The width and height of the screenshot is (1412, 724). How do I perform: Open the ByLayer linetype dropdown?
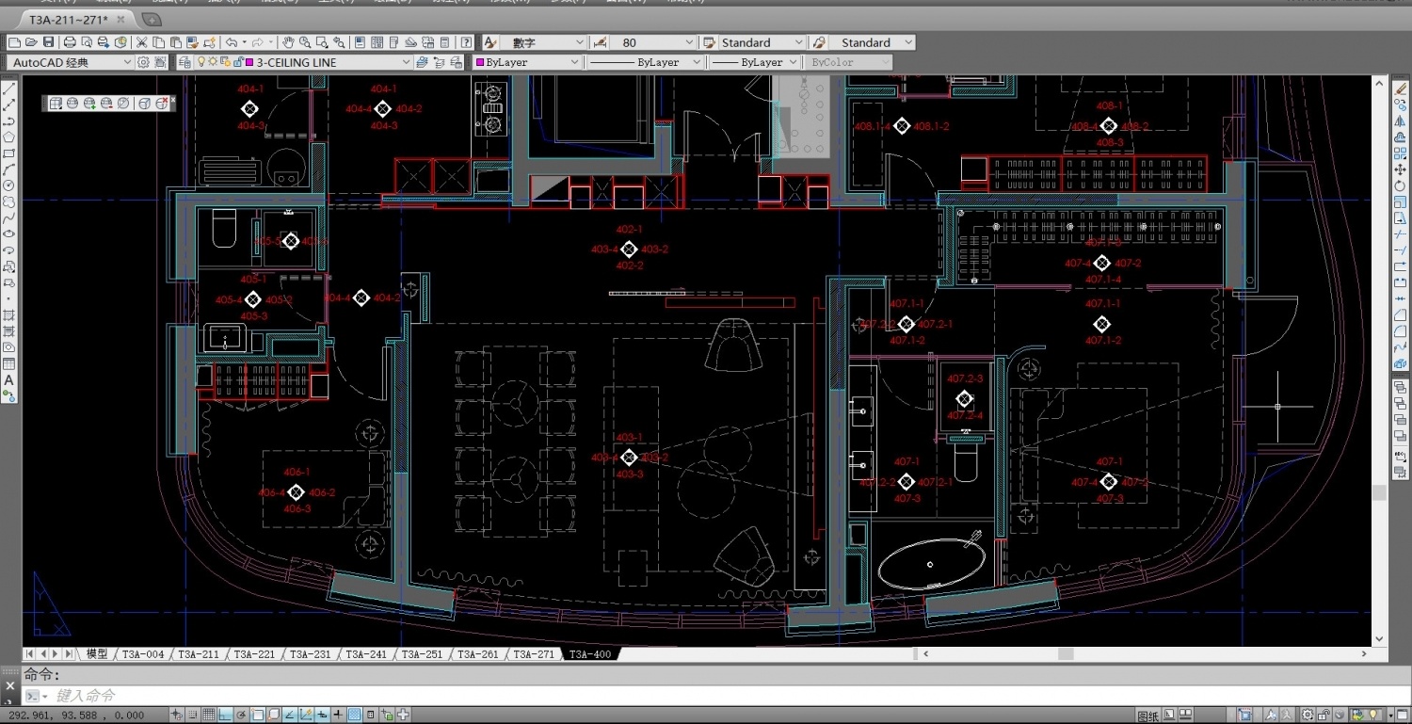tap(646, 62)
